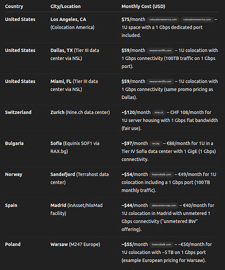Open lowendtalk.com citation in Poland row
225x270 pixels.
(x=161, y=245)
